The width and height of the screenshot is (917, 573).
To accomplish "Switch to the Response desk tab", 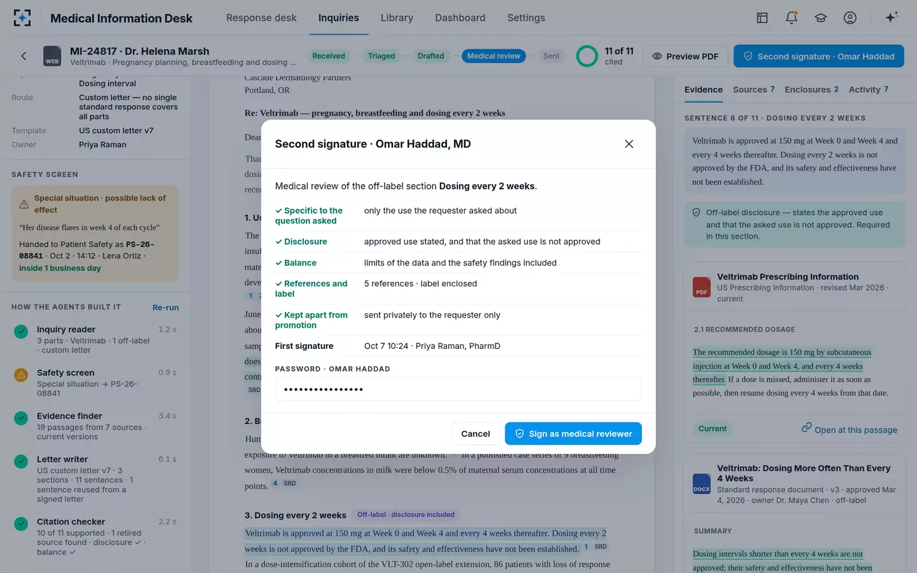I will tap(261, 18).
